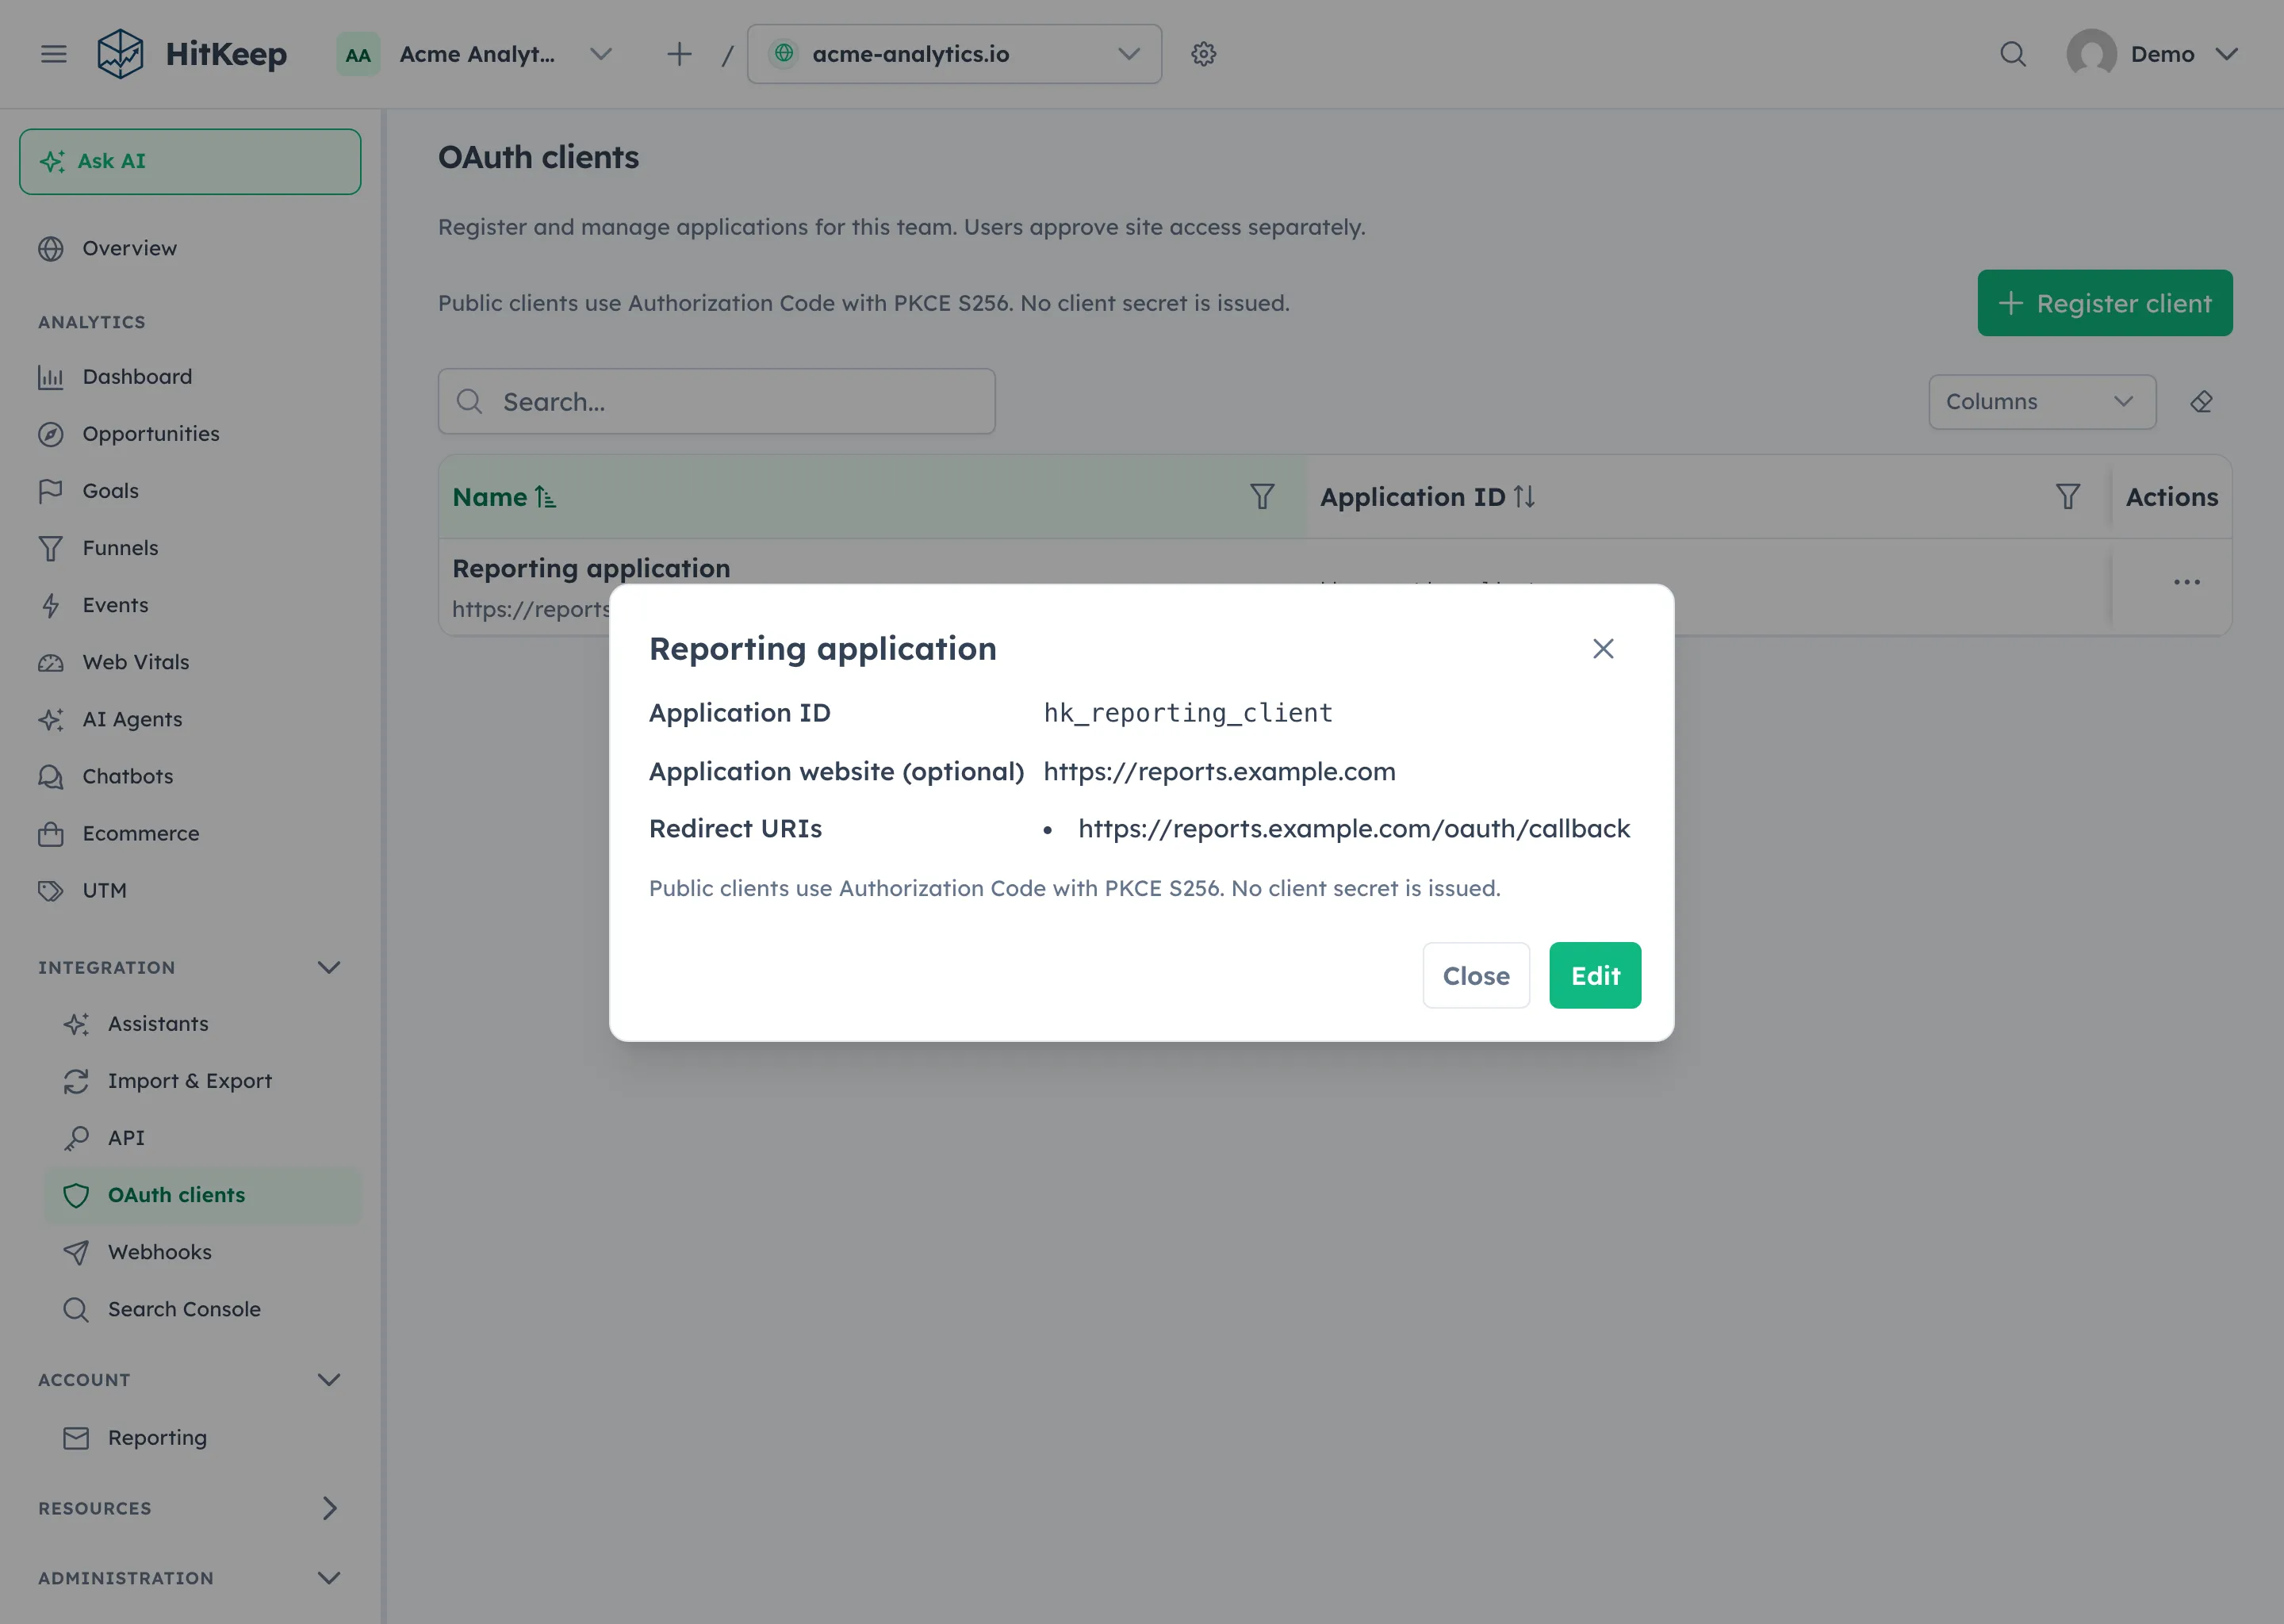The image size is (2284, 1624).
Task: Add a new site with plus icon
Action: pyautogui.click(x=679, y=54)
